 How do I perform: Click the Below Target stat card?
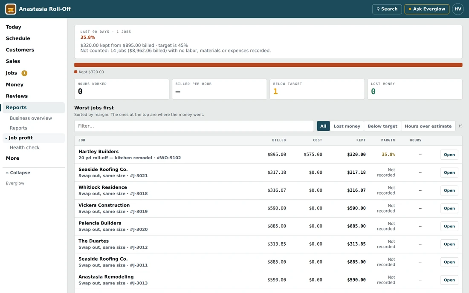(x=317, y=89)
